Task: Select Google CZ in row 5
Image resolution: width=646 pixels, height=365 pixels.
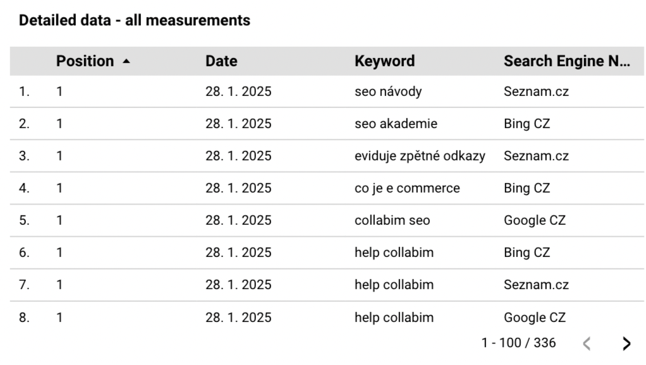Action: (x=534, y=220)
